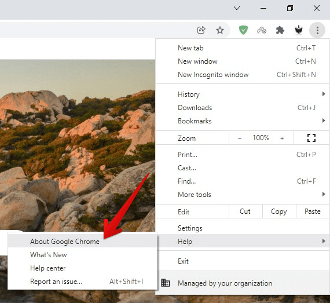Select Cast... in the menu
330x303 pixels.
pos(243,168)
